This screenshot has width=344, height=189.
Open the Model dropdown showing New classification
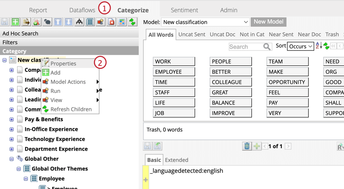(x=205, y=22)
